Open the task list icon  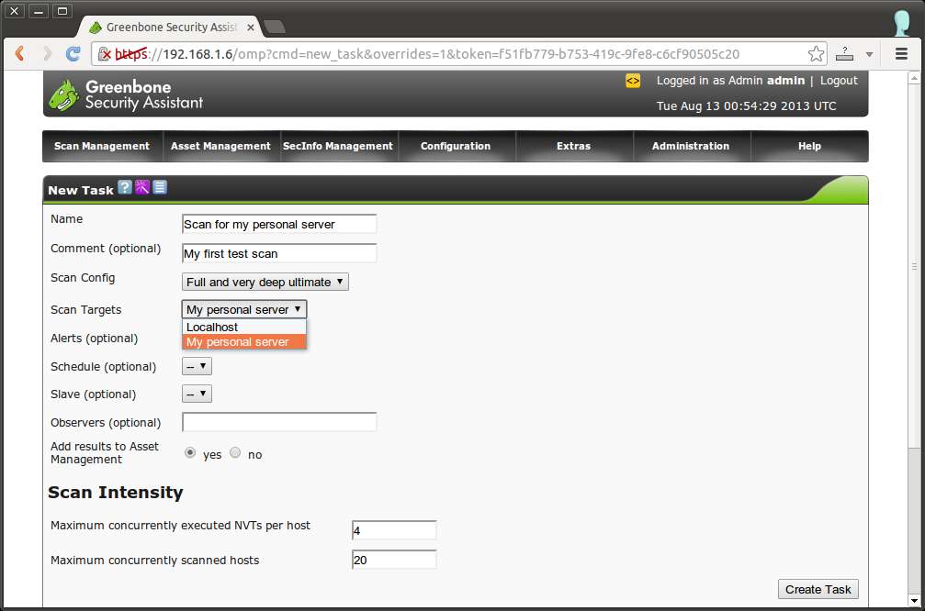(160, 187)
